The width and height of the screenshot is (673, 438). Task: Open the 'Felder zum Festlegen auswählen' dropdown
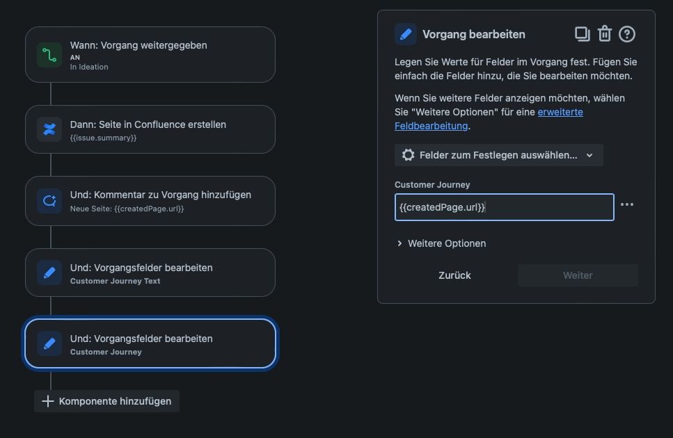coord(498,154)
